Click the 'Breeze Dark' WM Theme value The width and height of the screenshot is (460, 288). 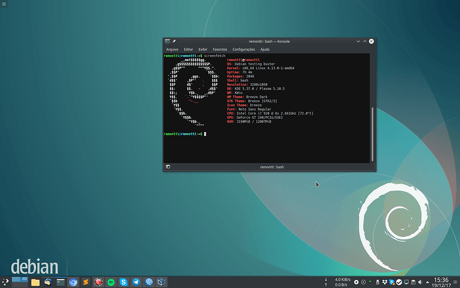pyautogui.click(x=256, y=97)
